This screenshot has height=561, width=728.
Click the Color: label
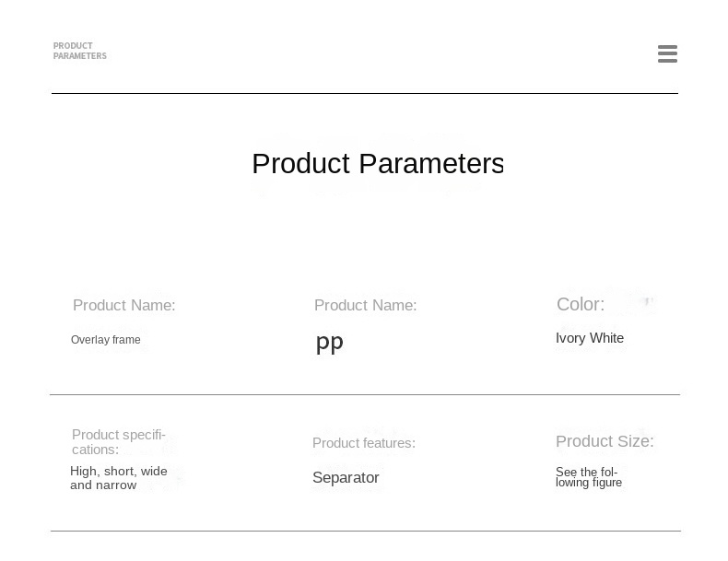(x=581, y=304)
